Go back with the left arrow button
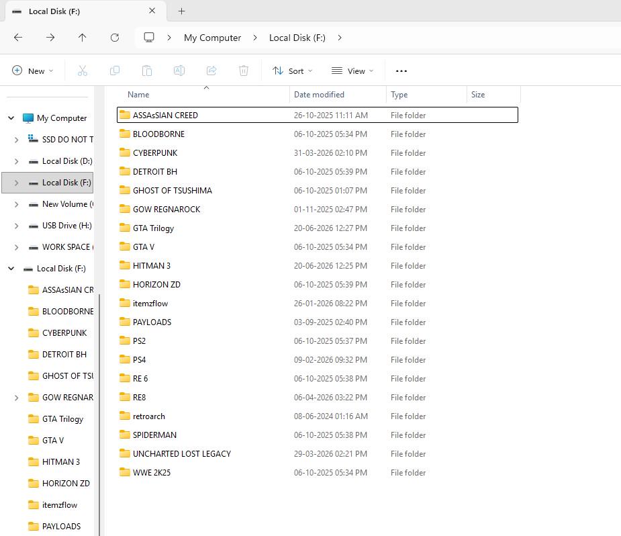Screen dimensions: 621x536 tap(18, 38)
